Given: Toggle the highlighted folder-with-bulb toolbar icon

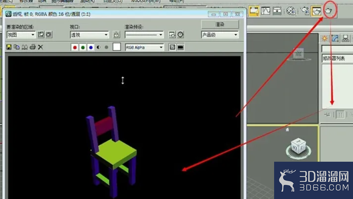Looking at the screenshot, I should pos(254,11).
